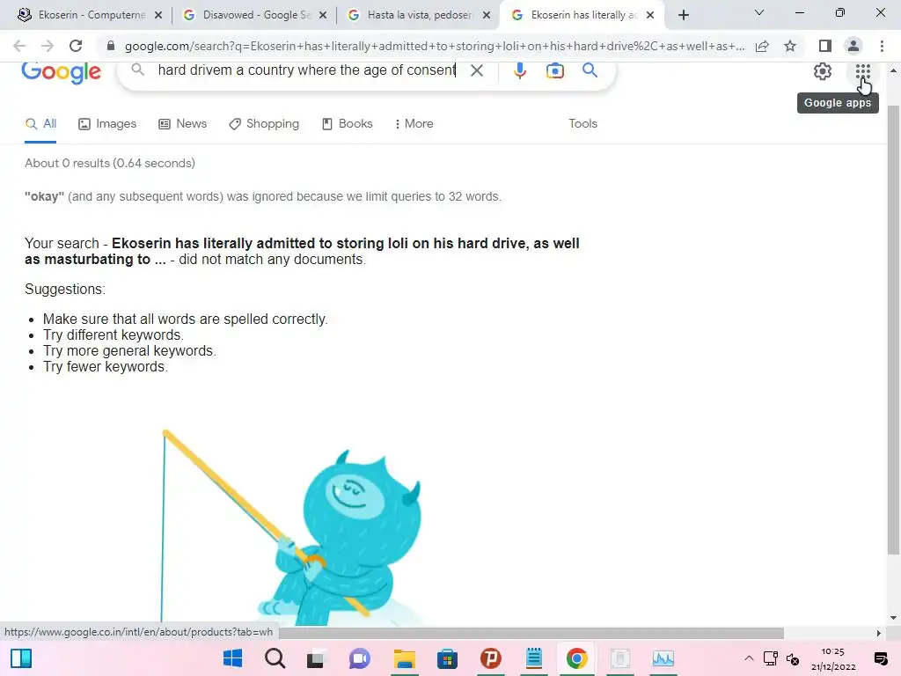The image size is (901, 676).
Task: Open Windows taskbar search
Action: click(275, 658)
